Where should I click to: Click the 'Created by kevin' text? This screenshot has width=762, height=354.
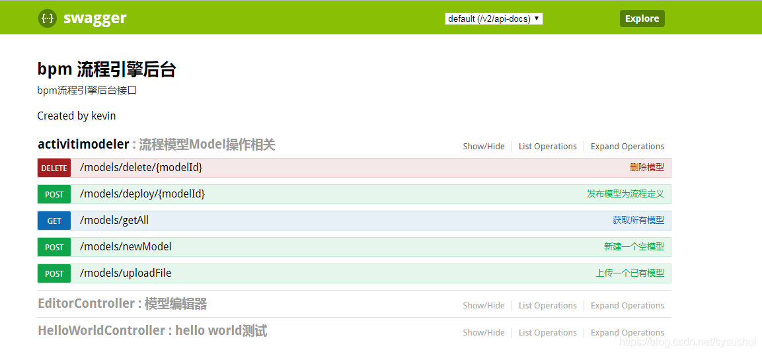pos(76,116)
